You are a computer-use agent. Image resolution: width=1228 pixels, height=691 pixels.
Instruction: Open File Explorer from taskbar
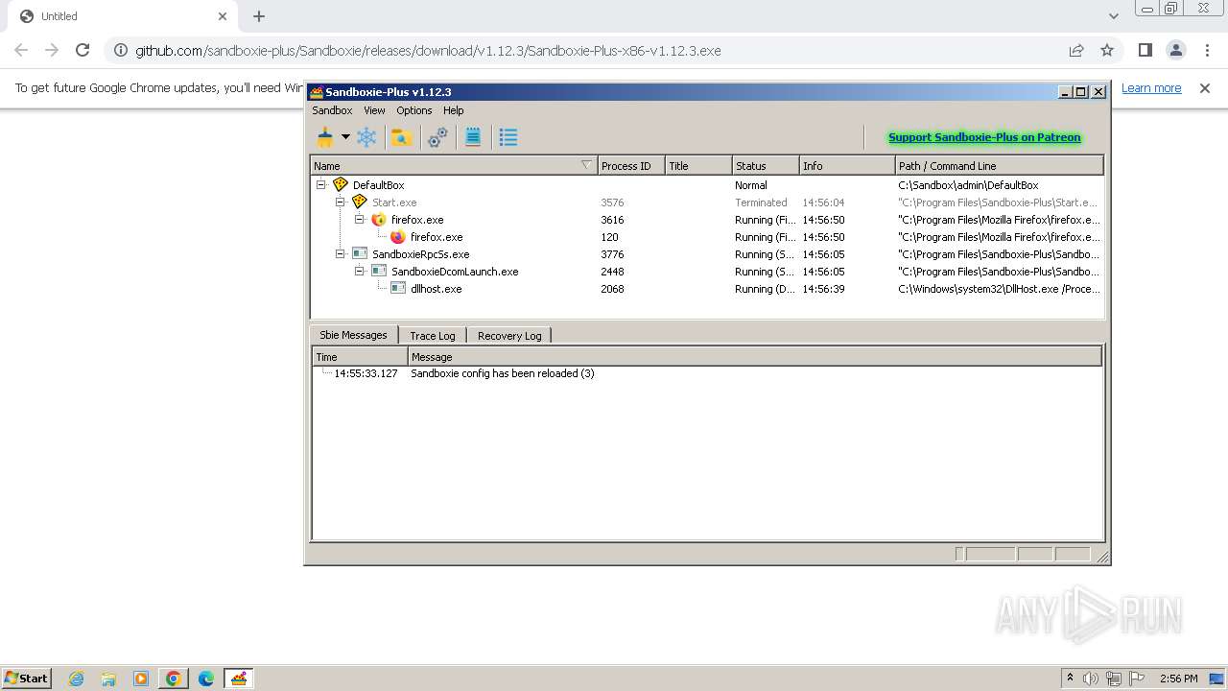coord(108,679)
